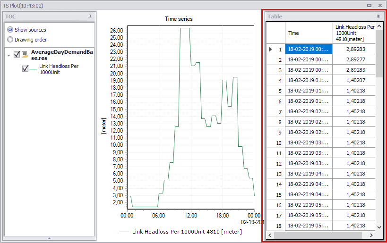This screenshot has height=243, width=387.
Task: Click the 26,00 y-axis label
Action: click(x=117, y=31)
